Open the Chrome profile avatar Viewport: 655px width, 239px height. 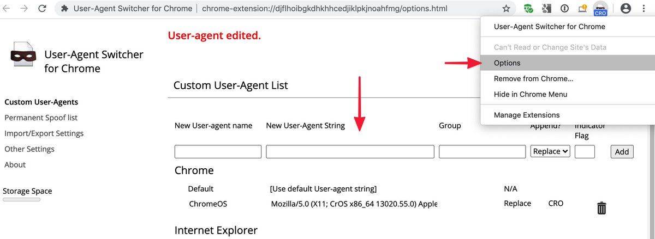click(626, 9)
